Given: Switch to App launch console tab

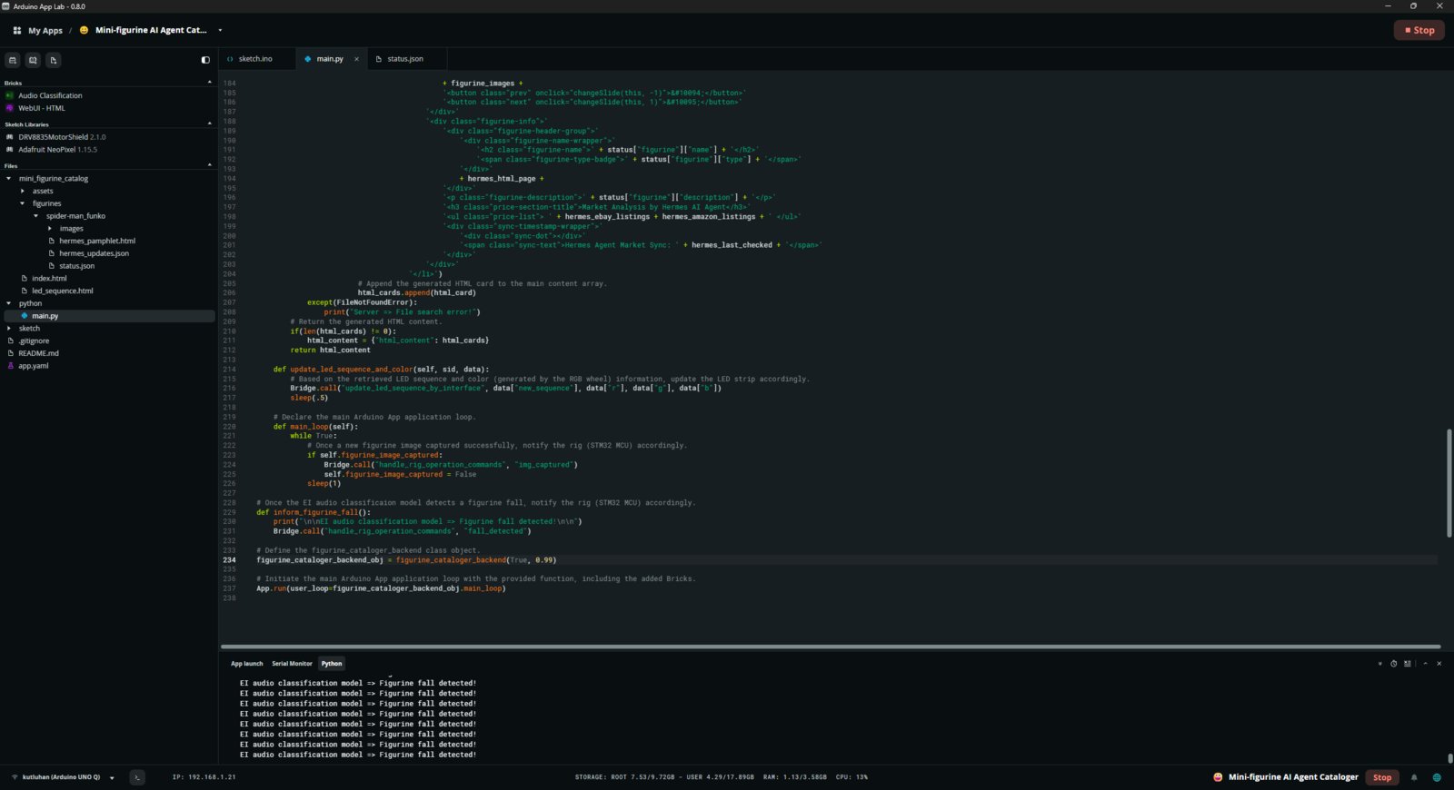Looking at the screenshot, I should pyautogui.click(x=246, y=664).
